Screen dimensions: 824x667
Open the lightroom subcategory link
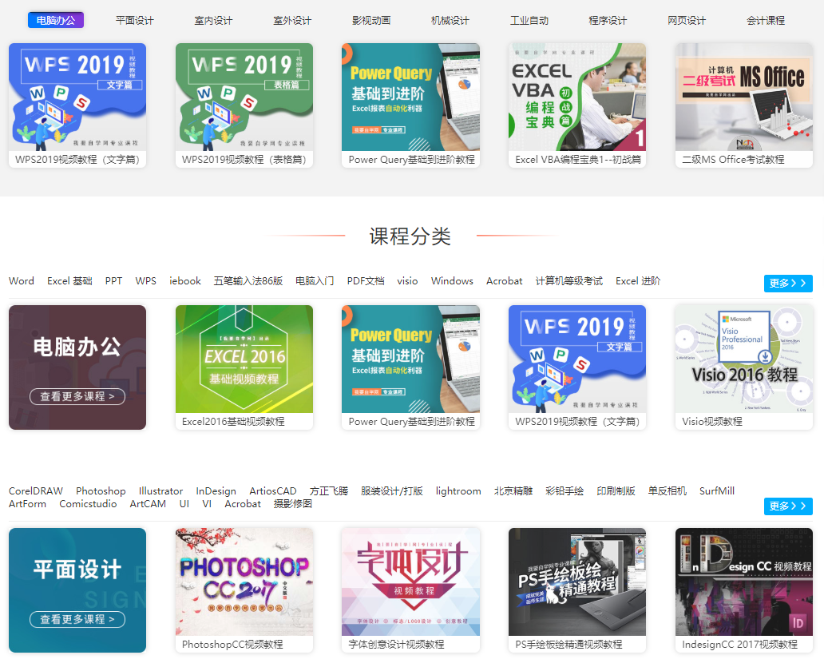pyautogui.click(x=458, y=491)
